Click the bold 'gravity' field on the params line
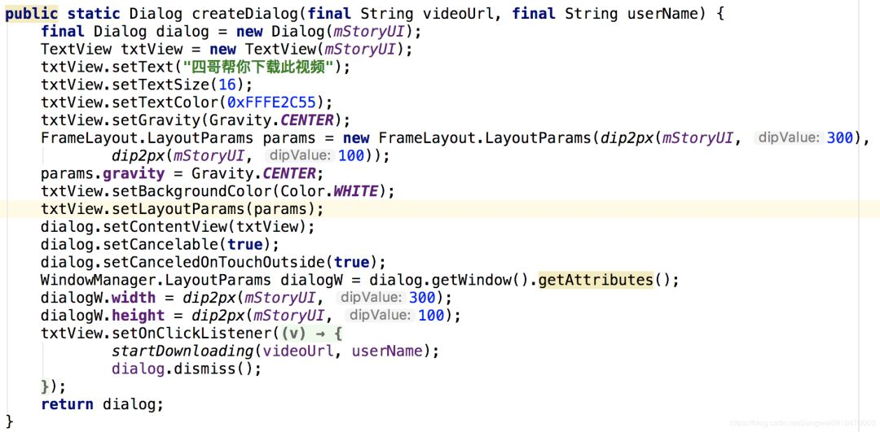Viewport: 880px width, 432px height. 134,173
